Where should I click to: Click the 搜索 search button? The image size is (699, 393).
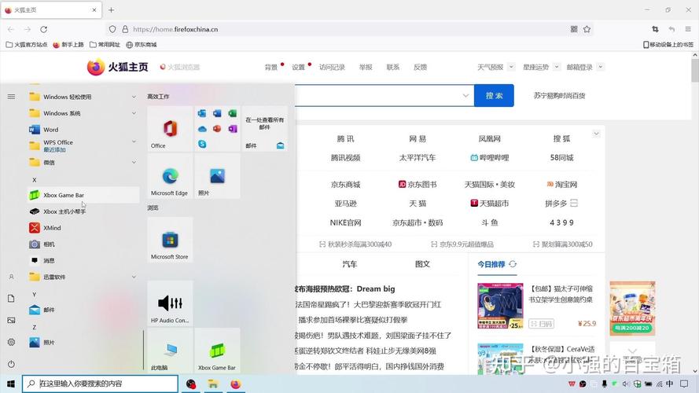click(x=494, y=96)
